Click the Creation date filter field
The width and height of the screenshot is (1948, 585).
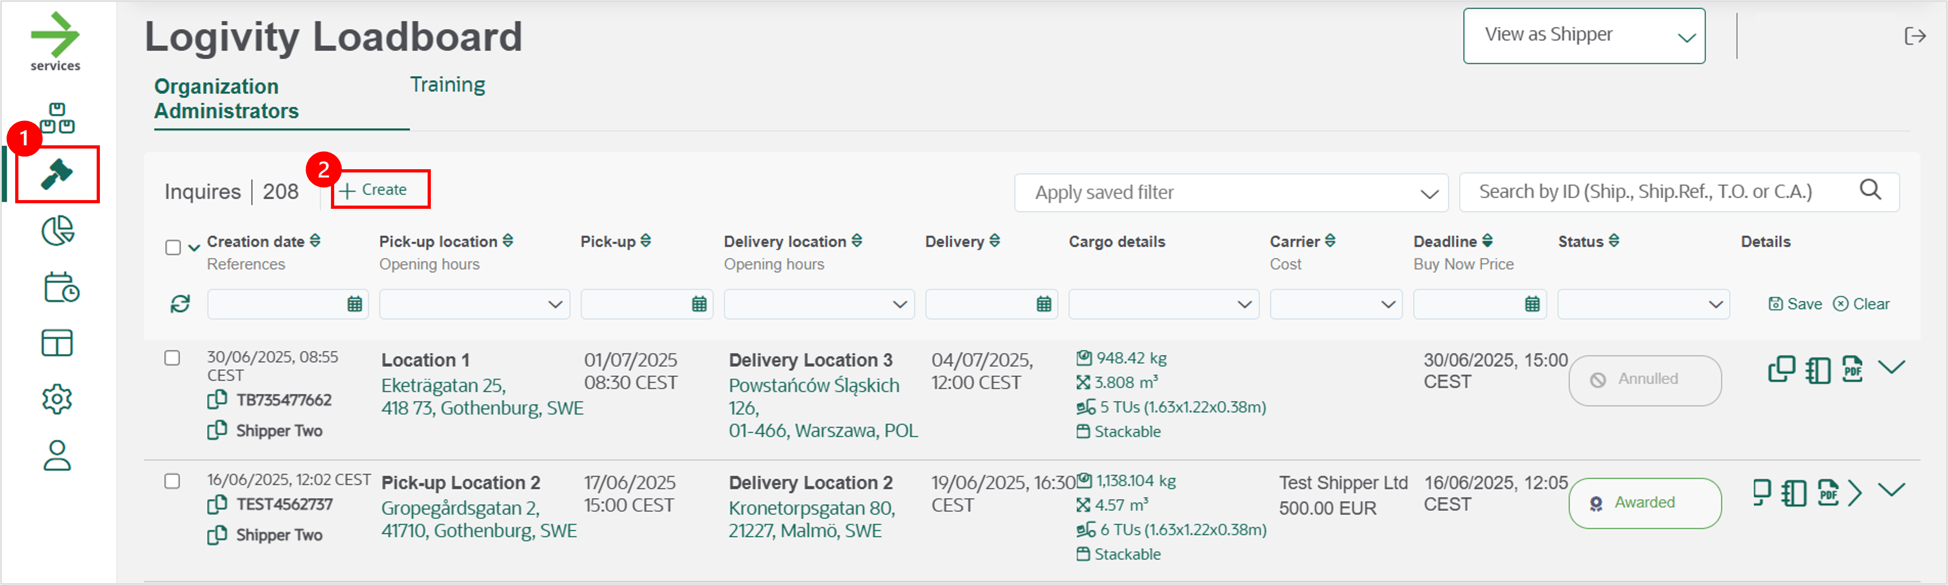[x=287, y=304]
